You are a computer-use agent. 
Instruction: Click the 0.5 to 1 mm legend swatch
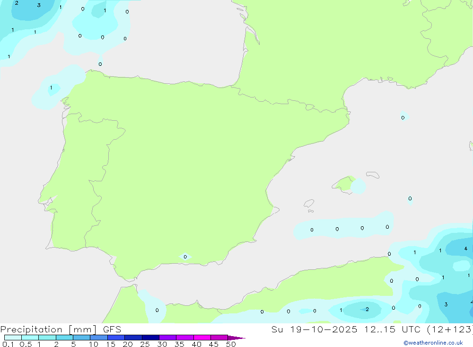pos(30,338)
